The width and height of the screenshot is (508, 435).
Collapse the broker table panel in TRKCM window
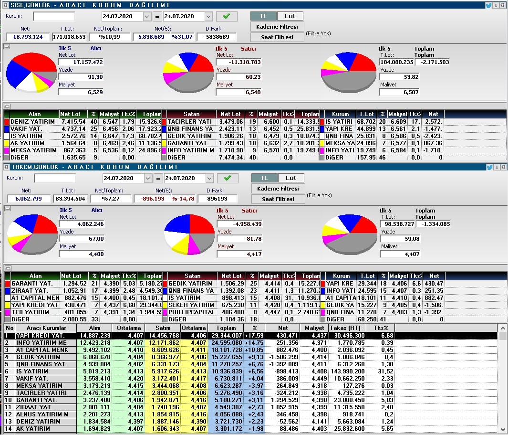8,268
